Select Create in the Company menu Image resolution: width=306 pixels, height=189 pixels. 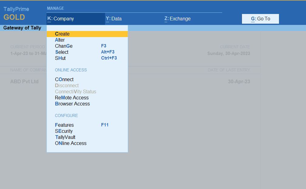tap(62, 34)
